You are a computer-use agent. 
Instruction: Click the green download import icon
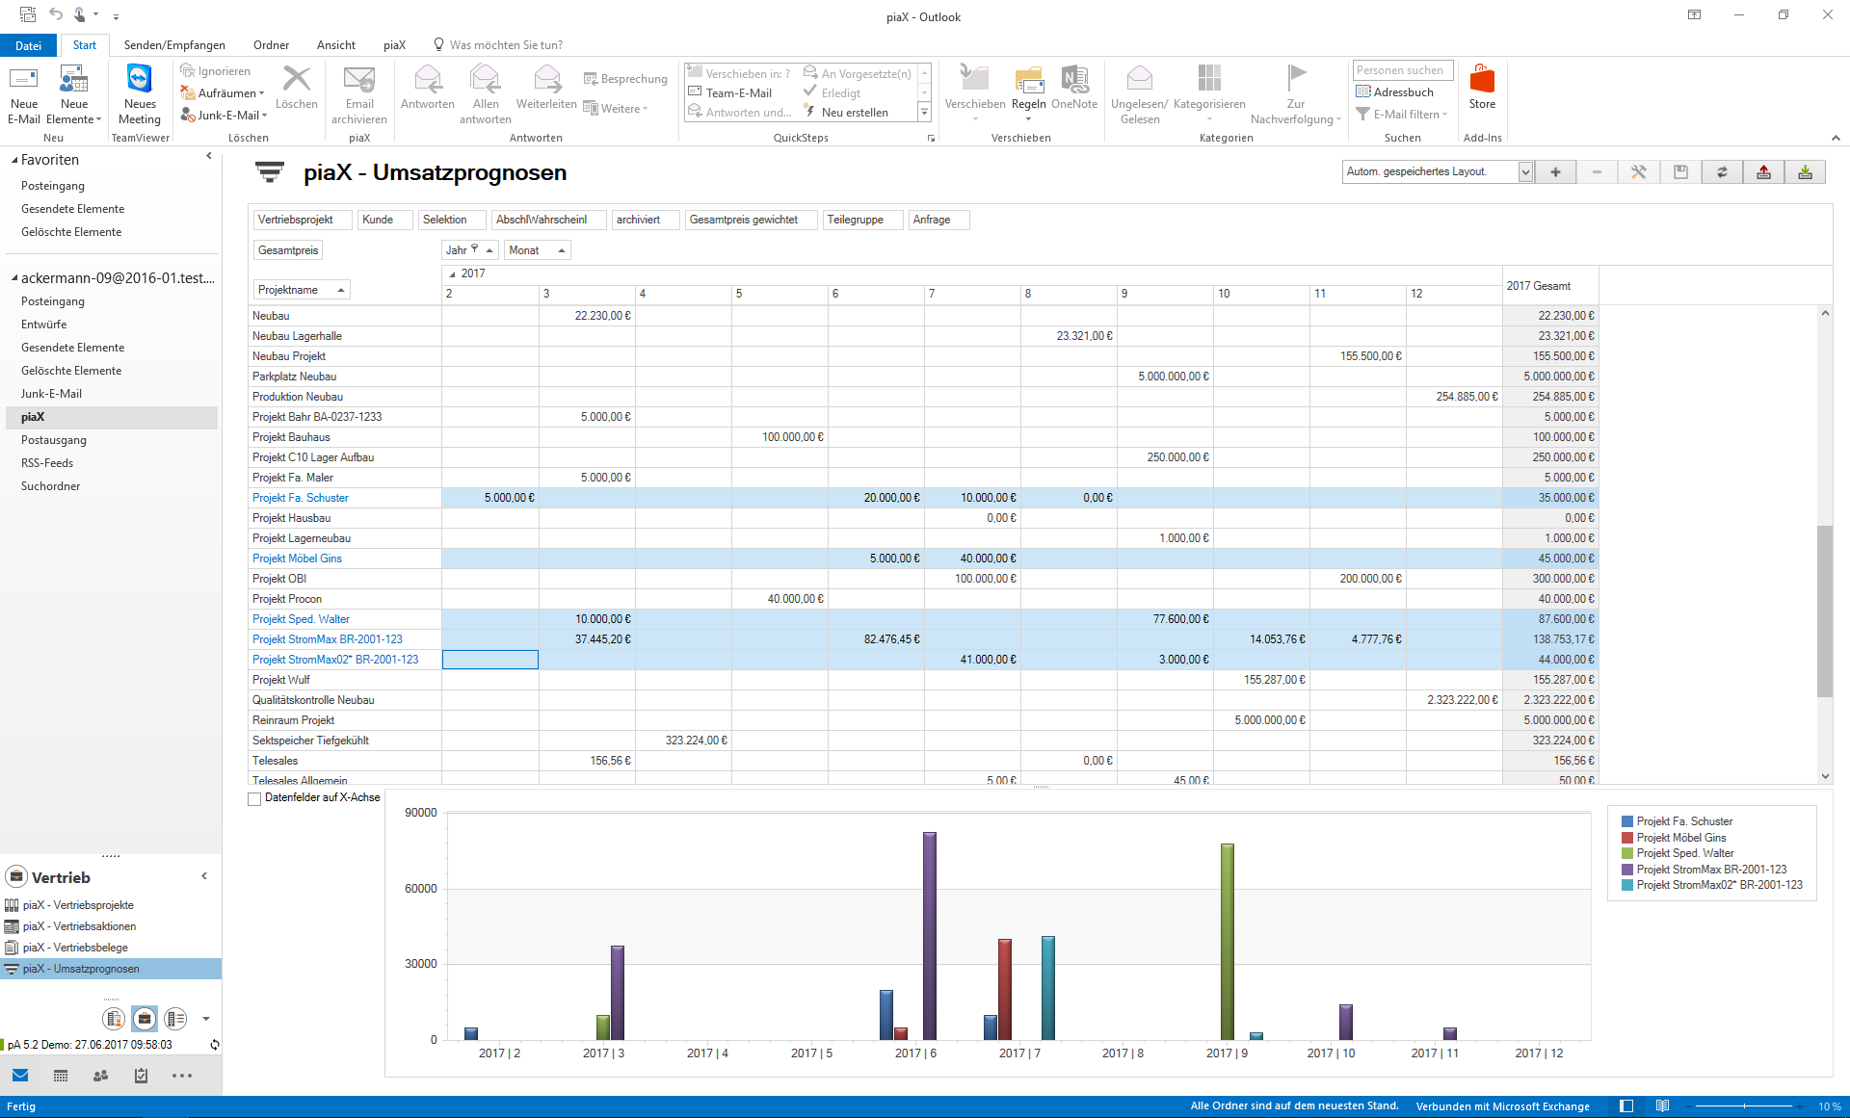[x=1805, y=171]
